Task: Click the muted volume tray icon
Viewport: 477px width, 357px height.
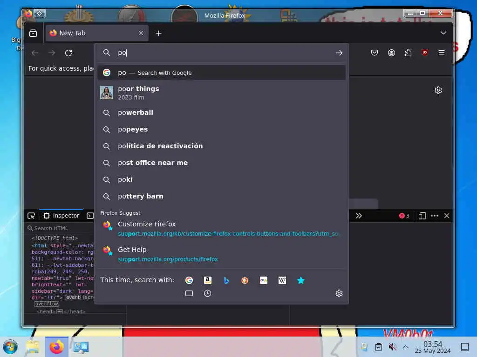Action: tap(392, 347)
